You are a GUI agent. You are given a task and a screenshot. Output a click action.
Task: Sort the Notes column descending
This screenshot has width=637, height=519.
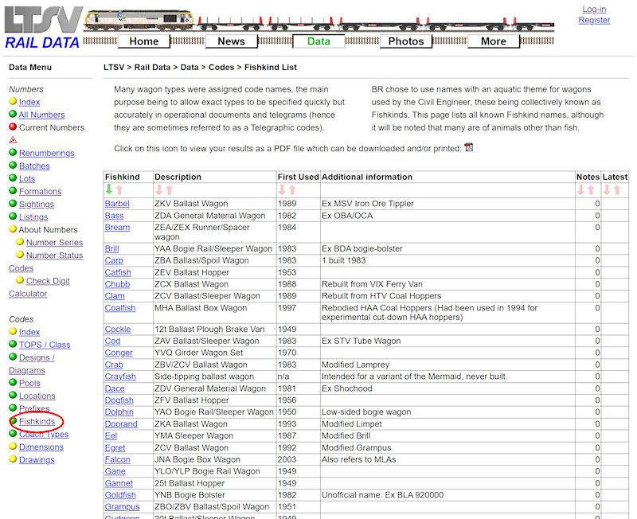click(580, 189)
